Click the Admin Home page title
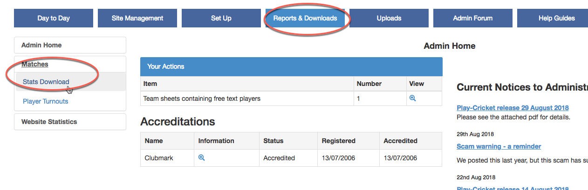 click(x=450, y=46)
